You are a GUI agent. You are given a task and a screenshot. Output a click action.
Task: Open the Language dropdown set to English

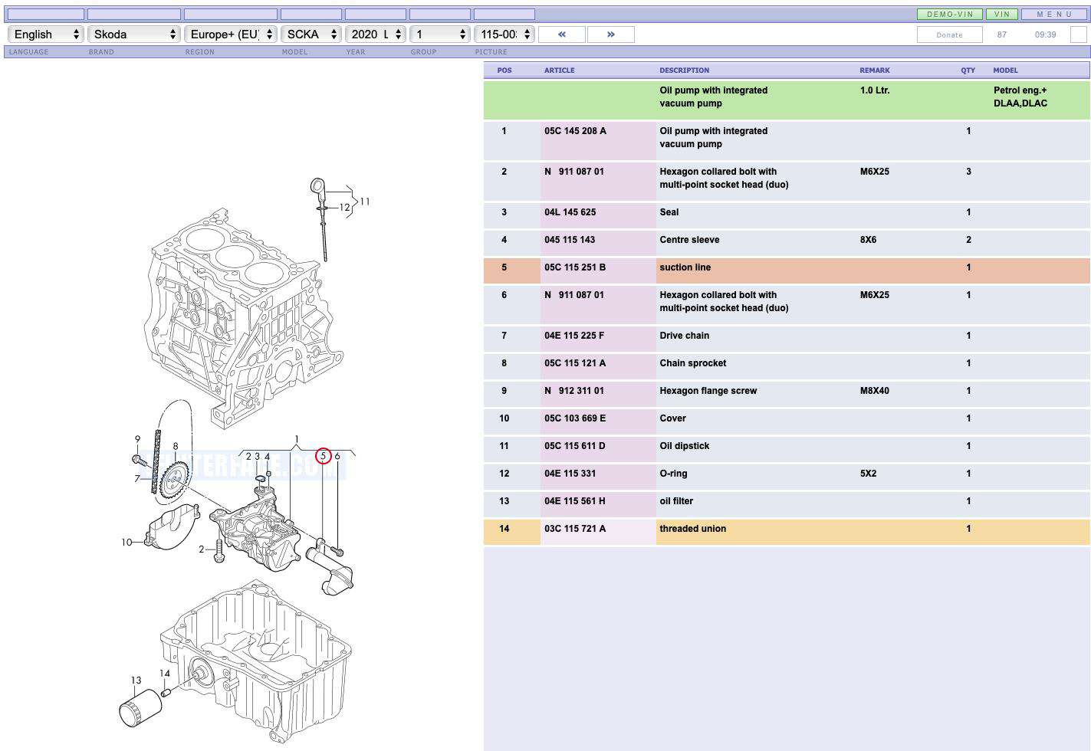pos(45,34)
